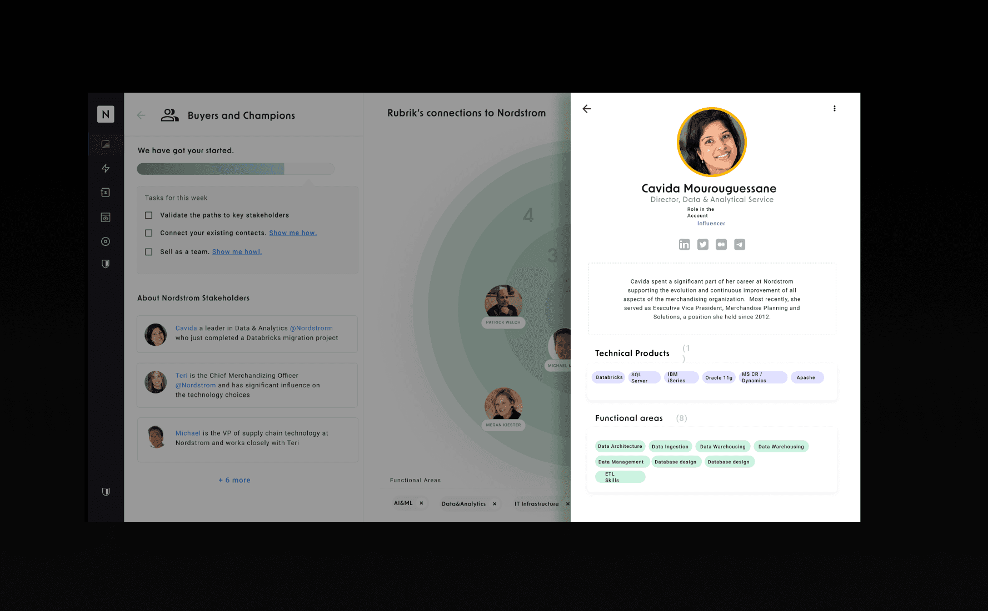Viewport: 988px width, 611px height.
Task: Click the onboarding progress bar
Action: click(236, 169)
